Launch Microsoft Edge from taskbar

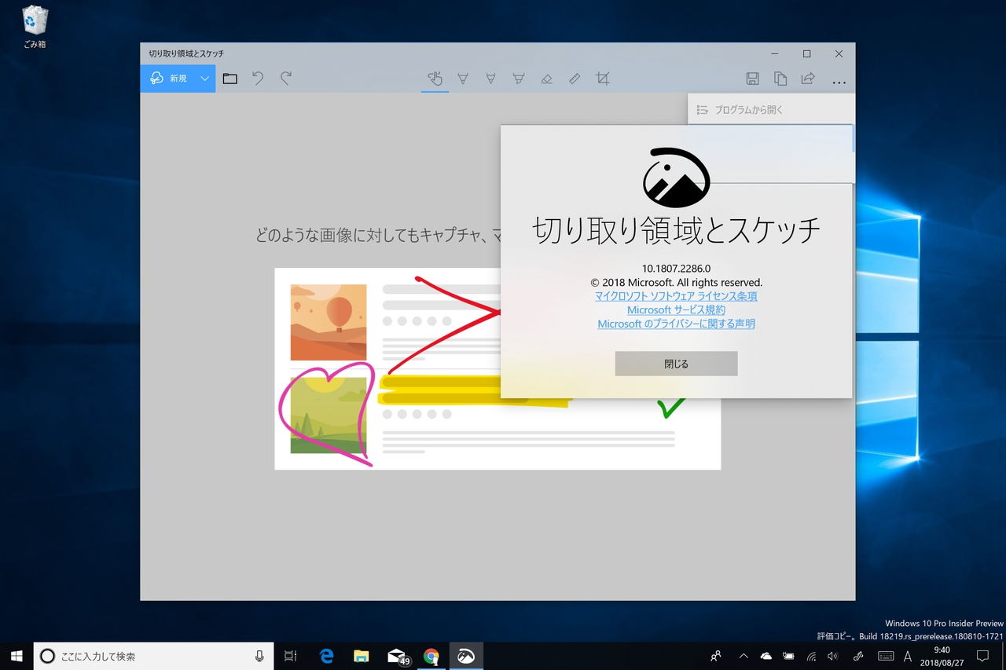point(326,656)
